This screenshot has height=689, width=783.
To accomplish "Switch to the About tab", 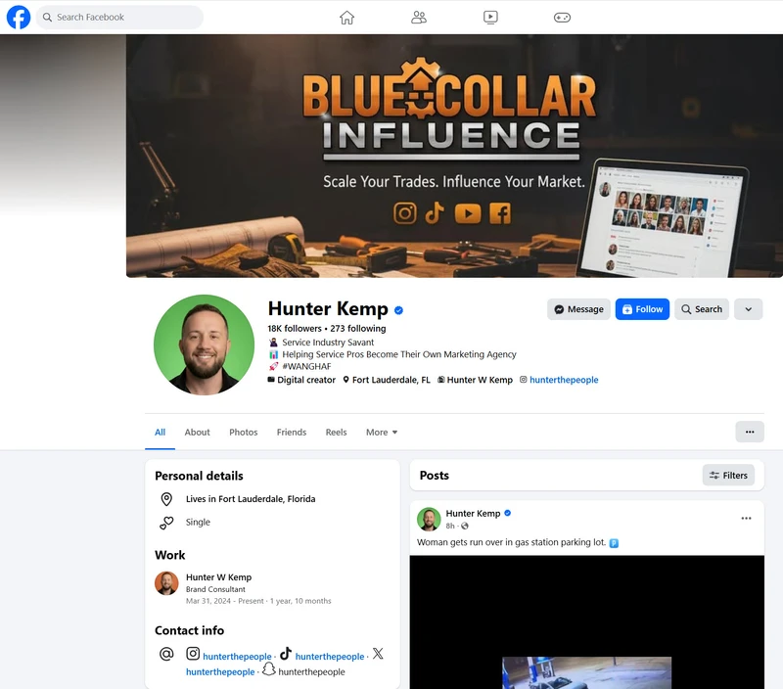I will pos(198,433).
